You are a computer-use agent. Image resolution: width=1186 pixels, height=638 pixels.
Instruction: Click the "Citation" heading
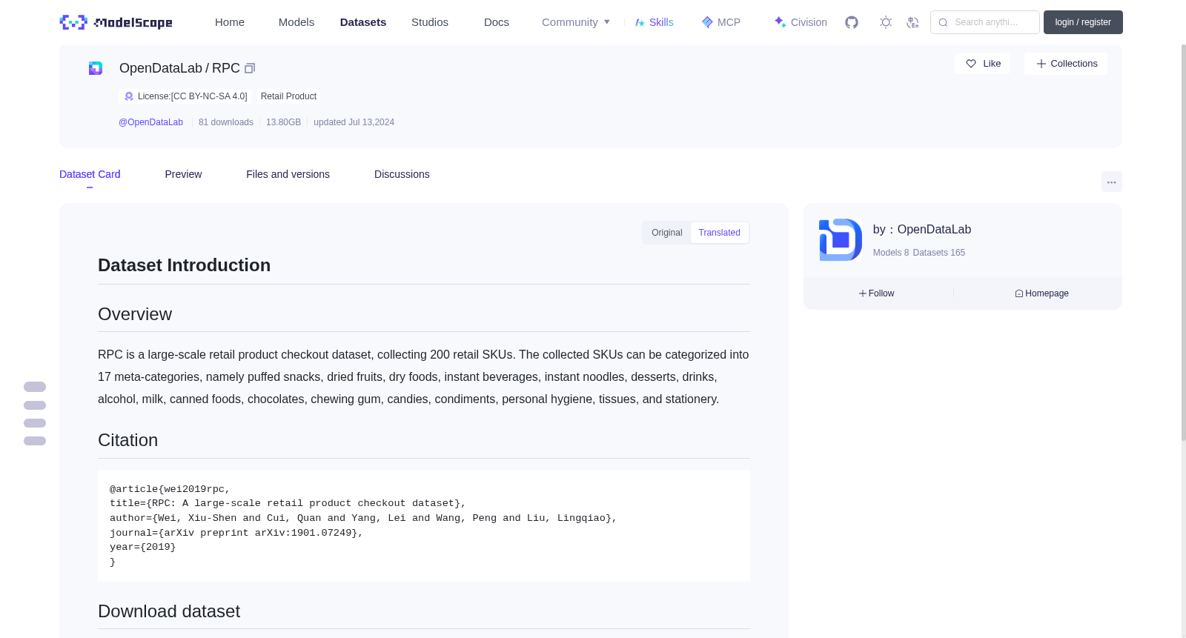pos(127,440)
